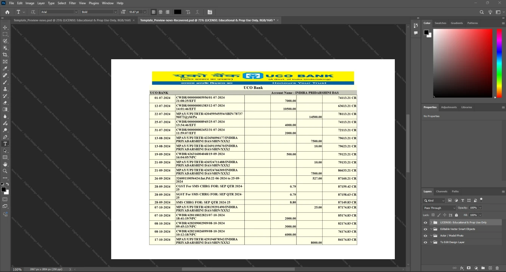Open the Filter menu
Viewport: 506px width, 272px height.
[x=72, y=3]
